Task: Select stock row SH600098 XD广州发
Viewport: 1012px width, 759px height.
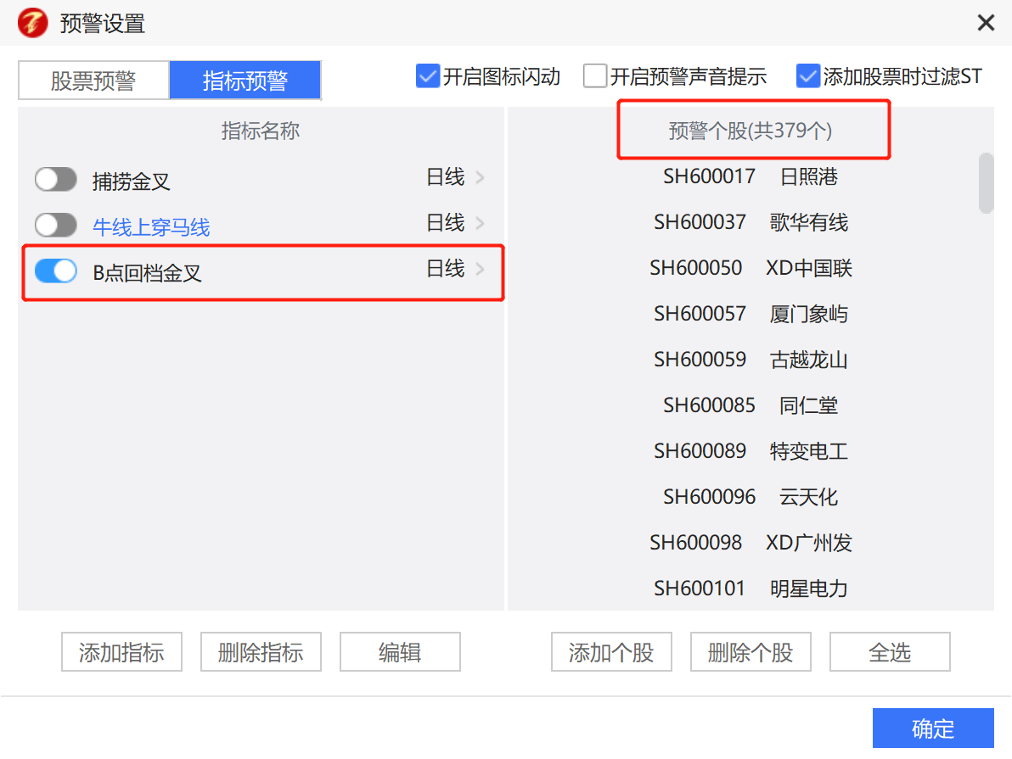Action: (x=751, y=543)
